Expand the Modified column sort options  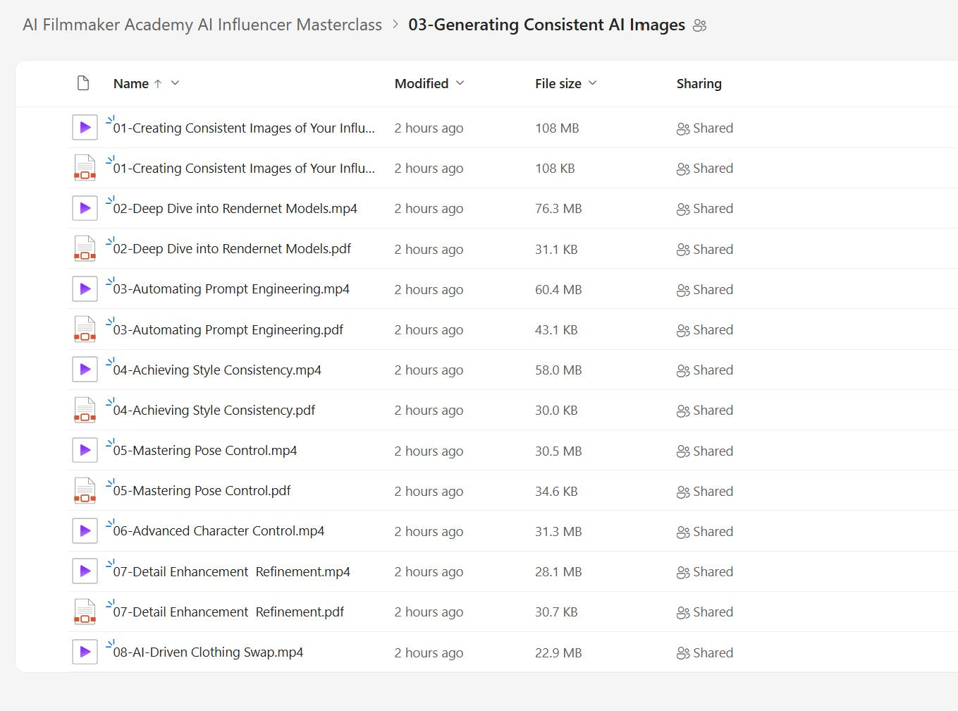pyautogui.click(x=460, y=83)
